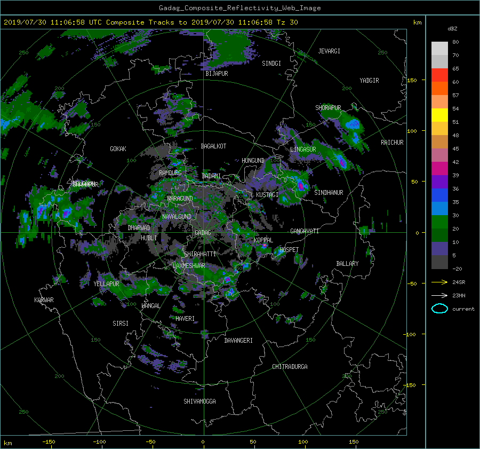Click the HUNGUND city label
This screenshot has height=449, width=480.
point(253,161)
